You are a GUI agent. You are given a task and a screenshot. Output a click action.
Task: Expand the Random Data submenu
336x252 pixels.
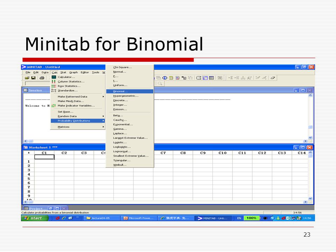[78, 116]
